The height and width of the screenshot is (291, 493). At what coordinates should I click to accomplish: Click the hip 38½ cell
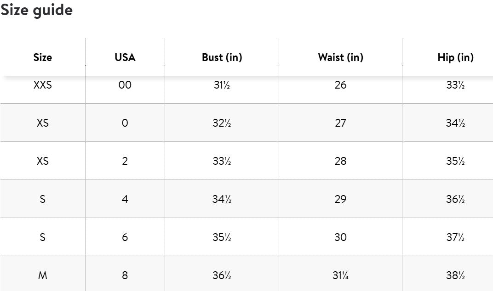[x=455, y=275]
